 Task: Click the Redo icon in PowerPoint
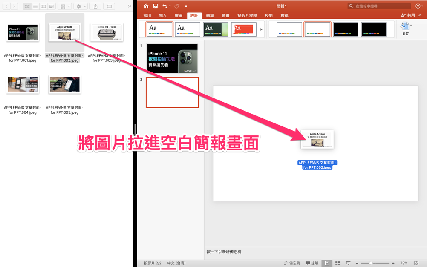point(177,6)
